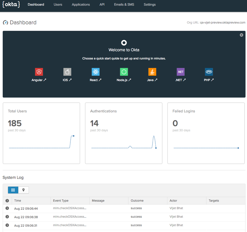Expand all rows via header arrow
The height and width of the screenshot is (232, 247).
[x=7, y=201]
